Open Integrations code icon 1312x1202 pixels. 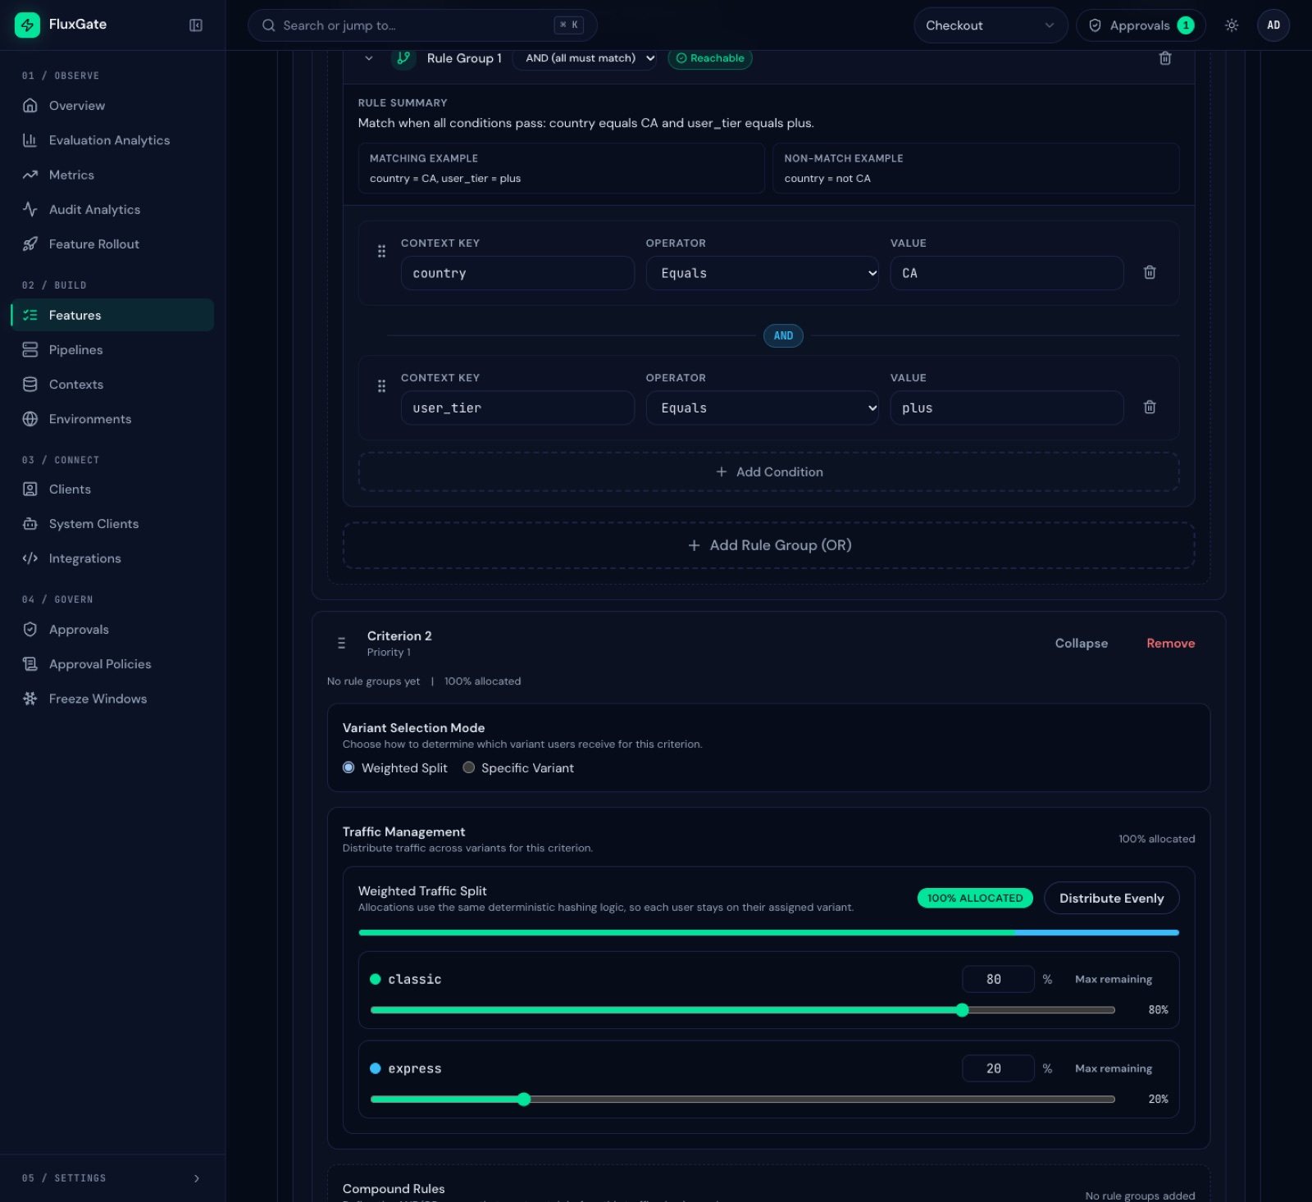tap(30, 558)
